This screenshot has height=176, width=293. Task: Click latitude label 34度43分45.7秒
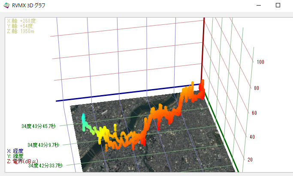pos(38,126)
